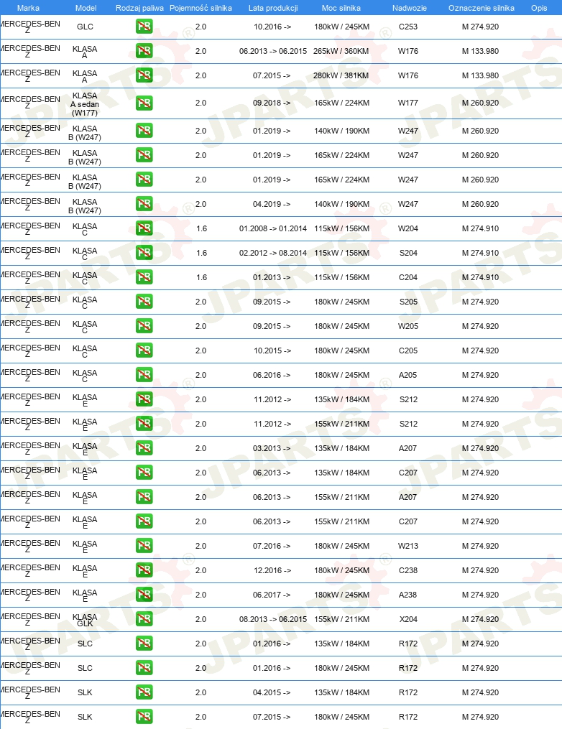Viewport: 562px width, 729px height.
Task: Select the '09.2018 ->' production date cell
Action: click(x=272, y=103)
